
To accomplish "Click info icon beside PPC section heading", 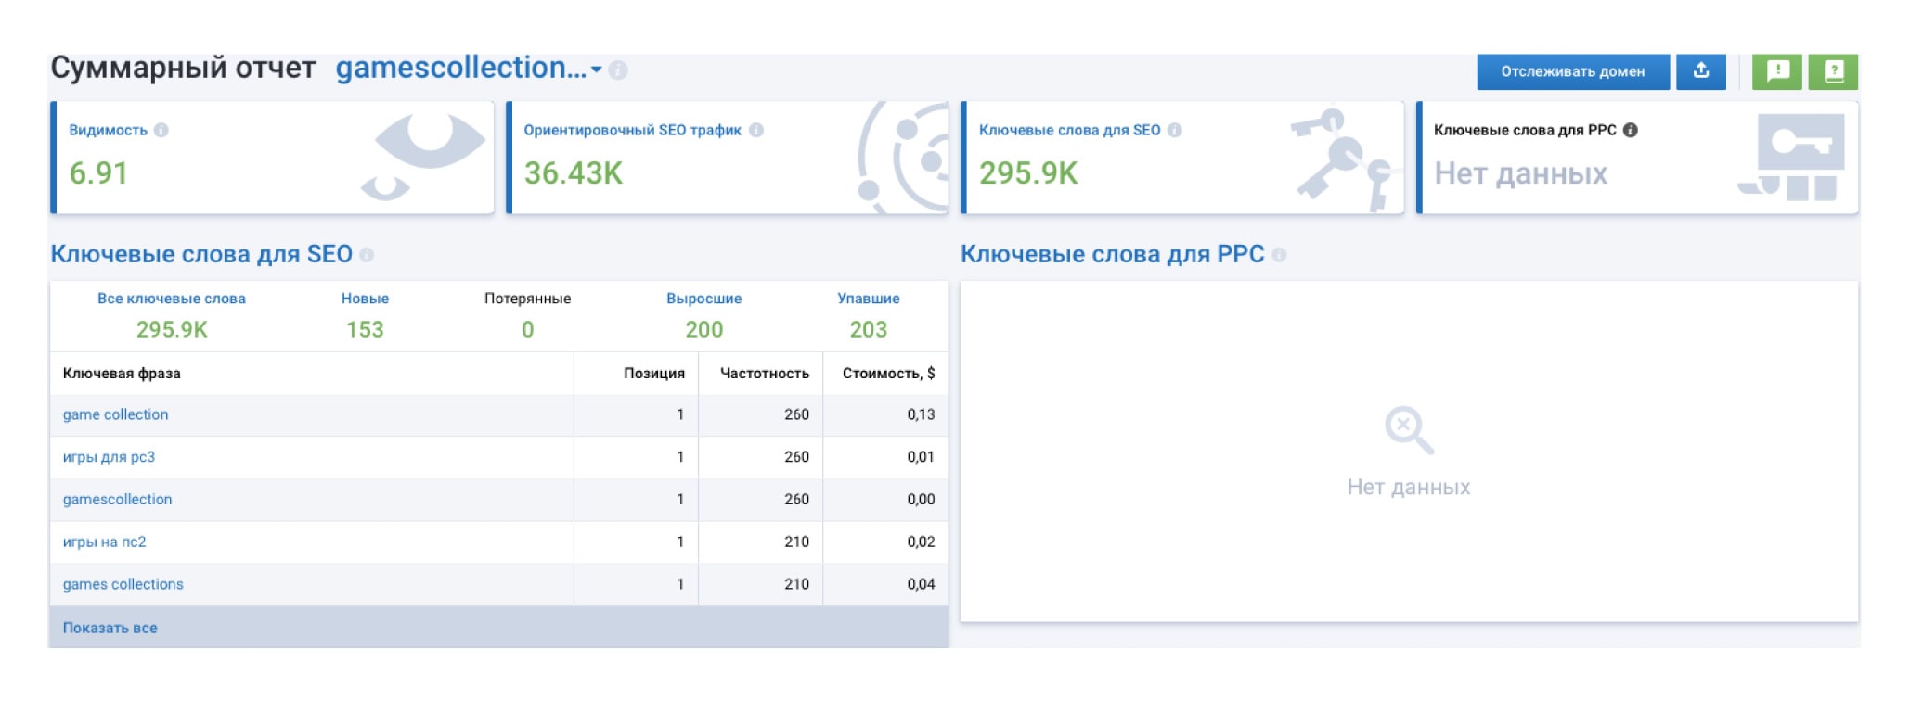I will (1279, 255).
